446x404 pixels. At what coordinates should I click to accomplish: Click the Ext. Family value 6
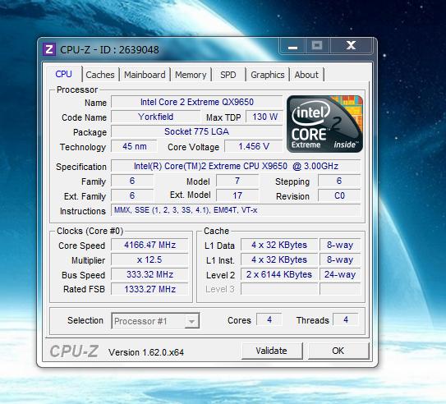[132, 195]
